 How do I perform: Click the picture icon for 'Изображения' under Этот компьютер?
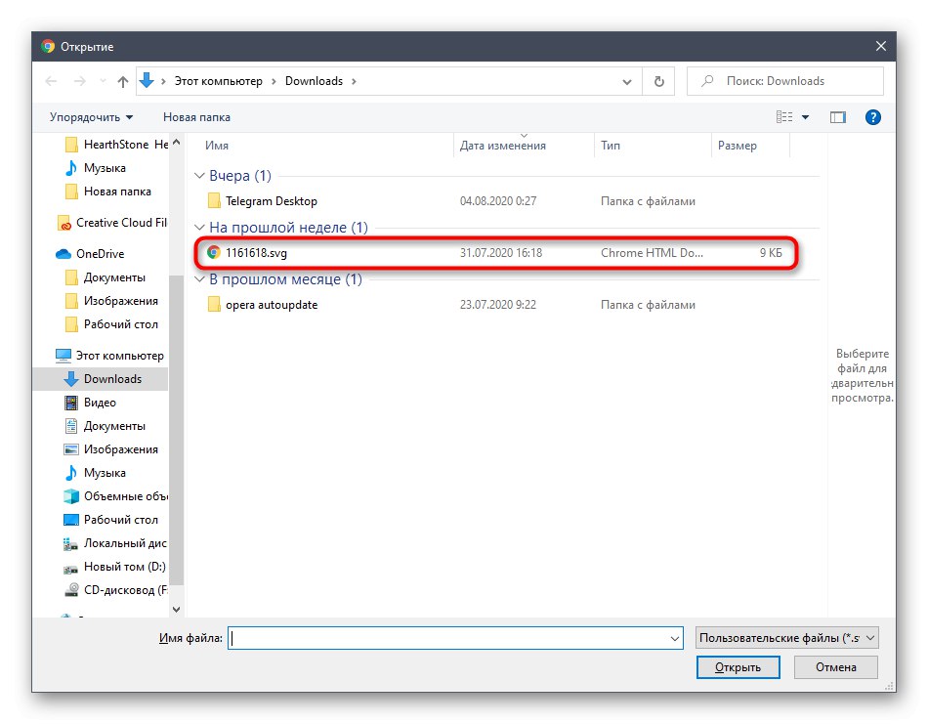(71, 449)
